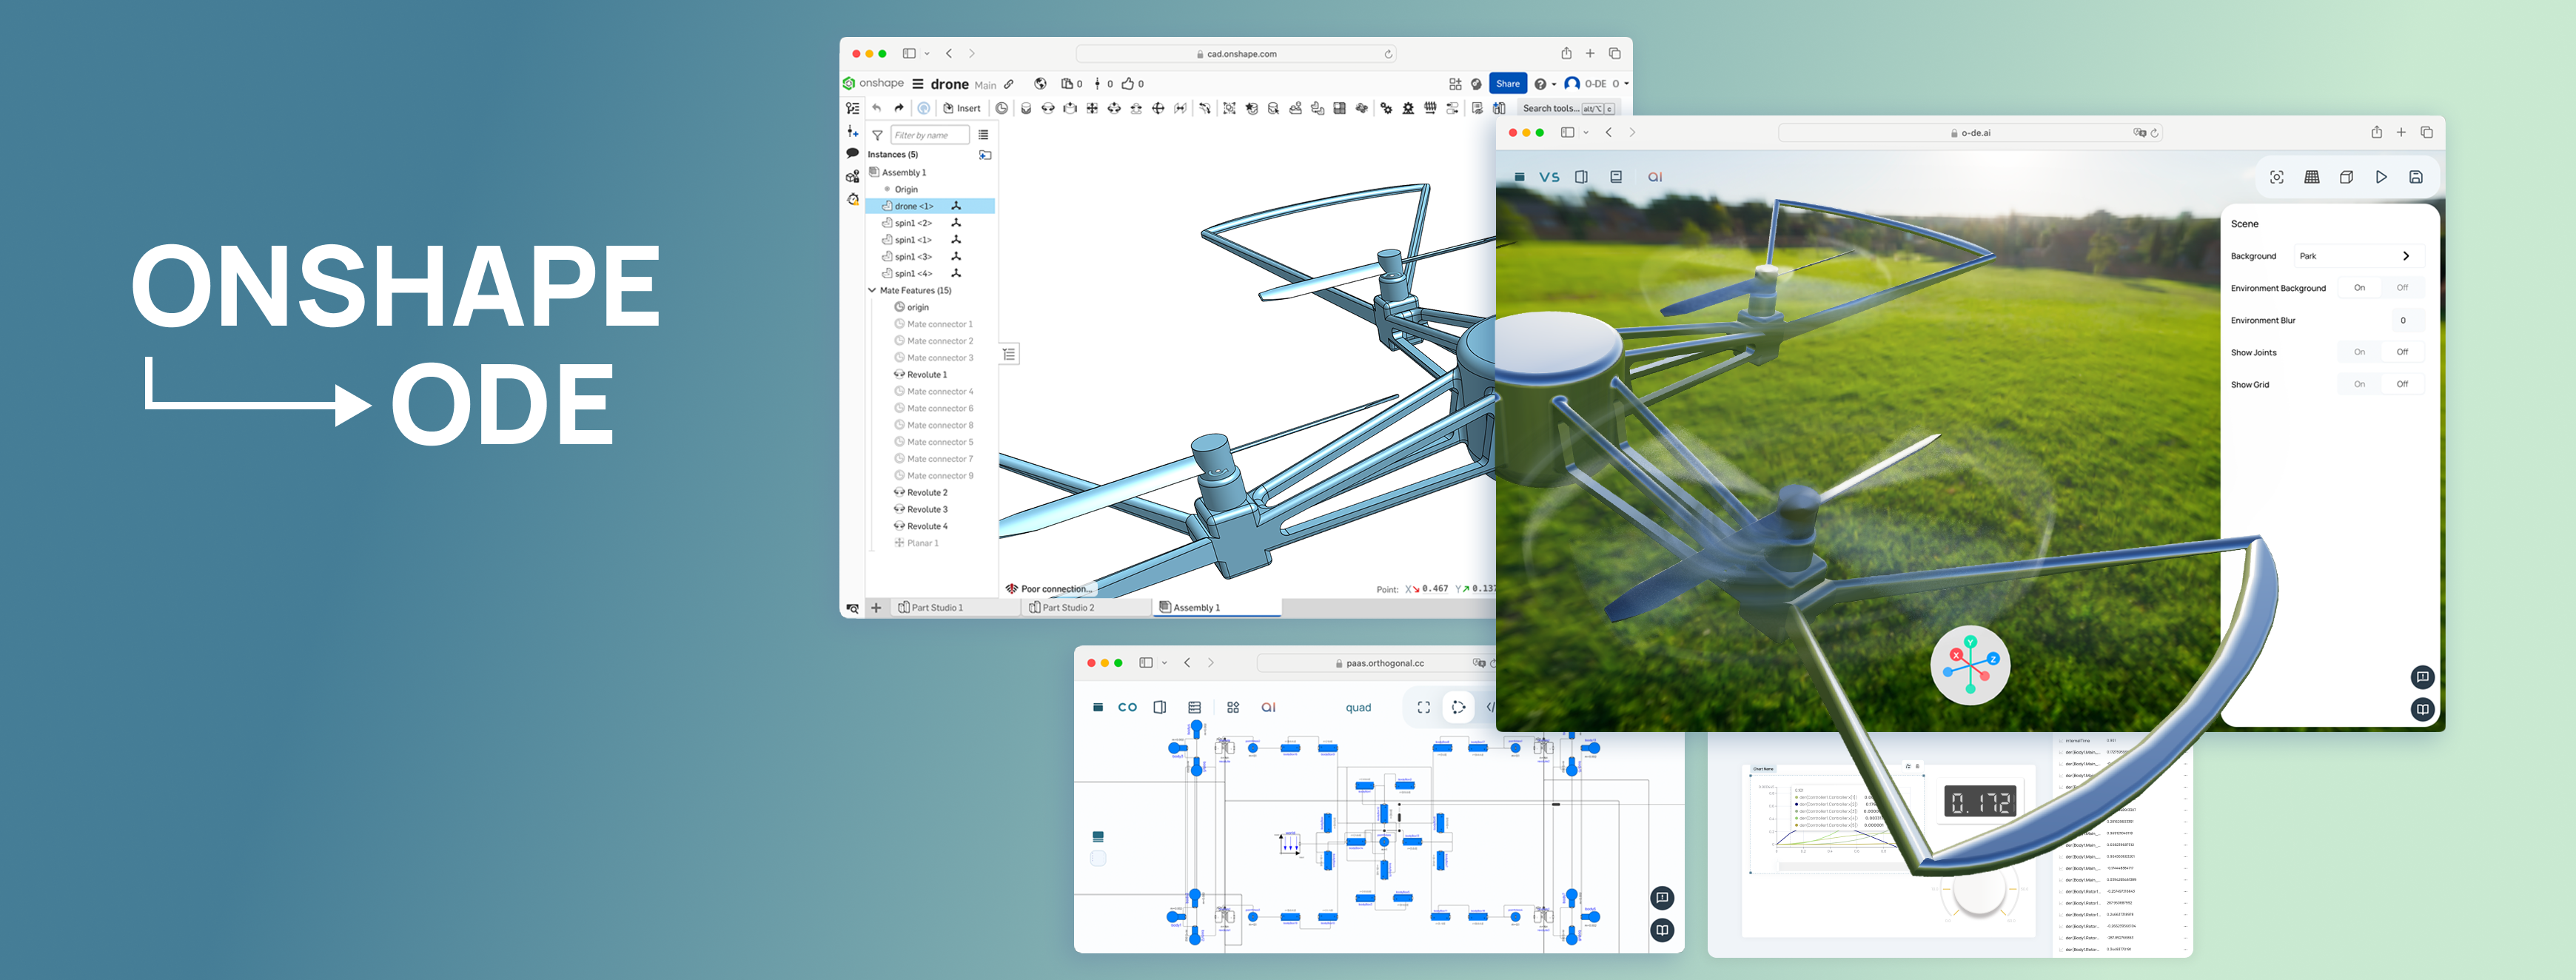
Task: Click the blue Share button
Action: point(1507,84)
